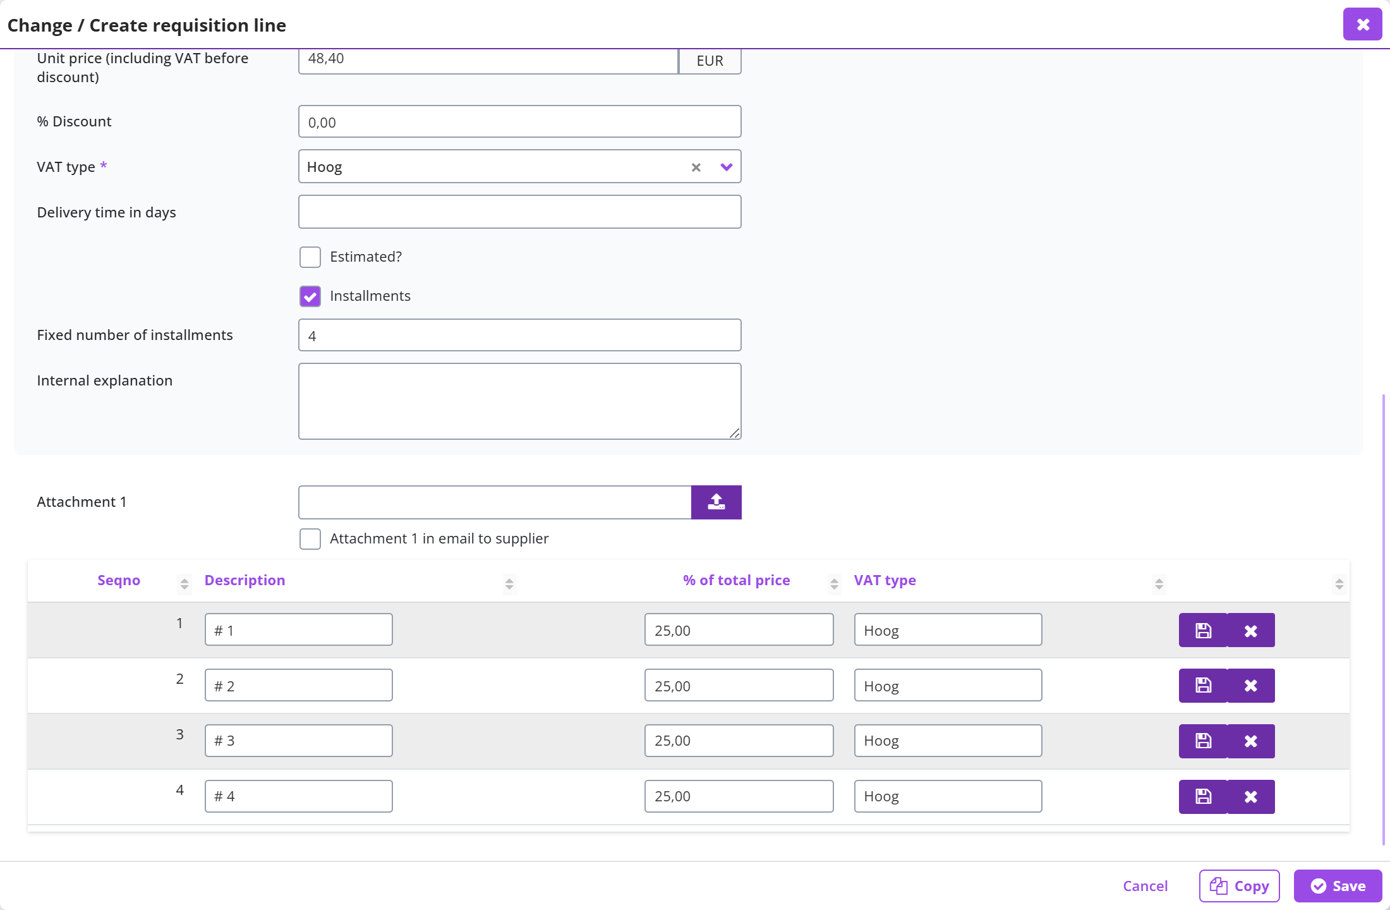Click the upload icon for Attachment 1
Screen dimensions: 1390x910
click(716, 502)
